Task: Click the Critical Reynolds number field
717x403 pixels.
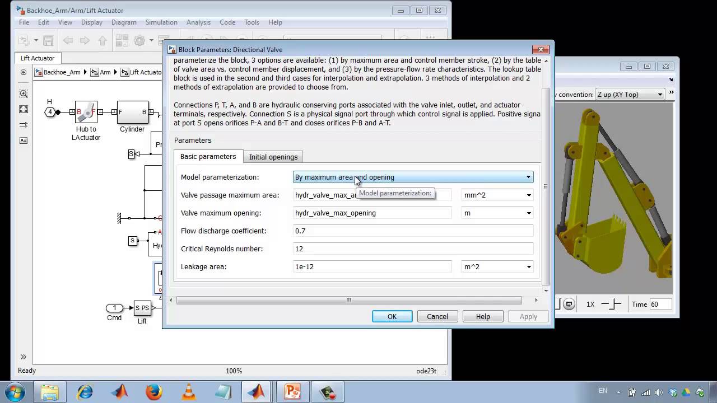Action: (x=413, y=249)
